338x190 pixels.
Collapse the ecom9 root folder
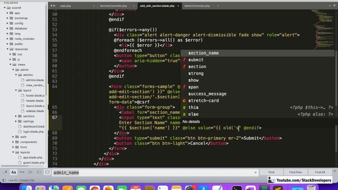point(5,8)
